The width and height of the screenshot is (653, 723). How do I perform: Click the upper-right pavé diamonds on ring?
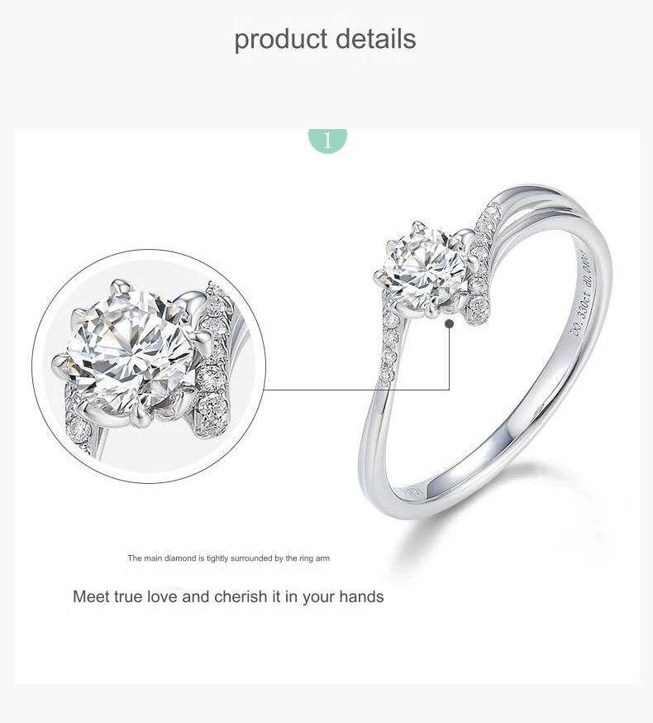(x=484, y=264)
